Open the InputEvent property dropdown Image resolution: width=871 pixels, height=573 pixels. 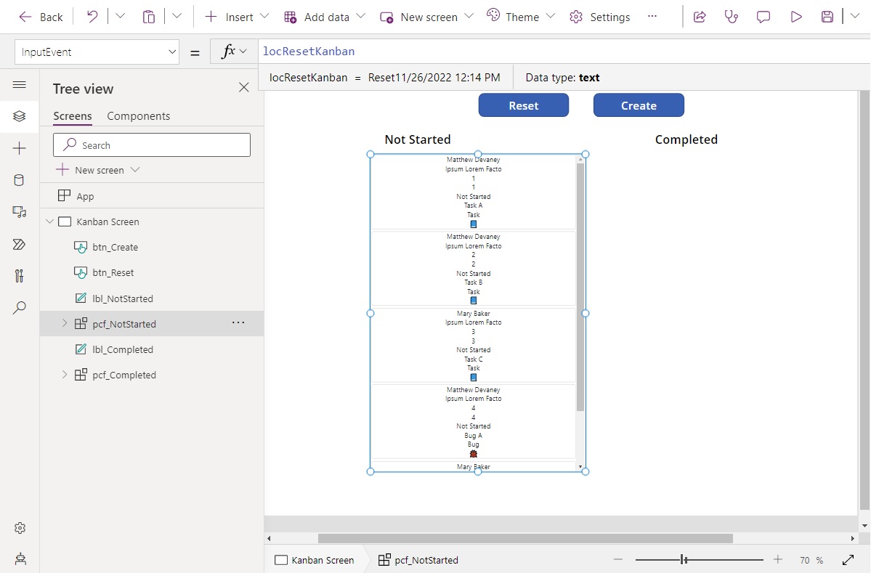click(x=172, y=52)
